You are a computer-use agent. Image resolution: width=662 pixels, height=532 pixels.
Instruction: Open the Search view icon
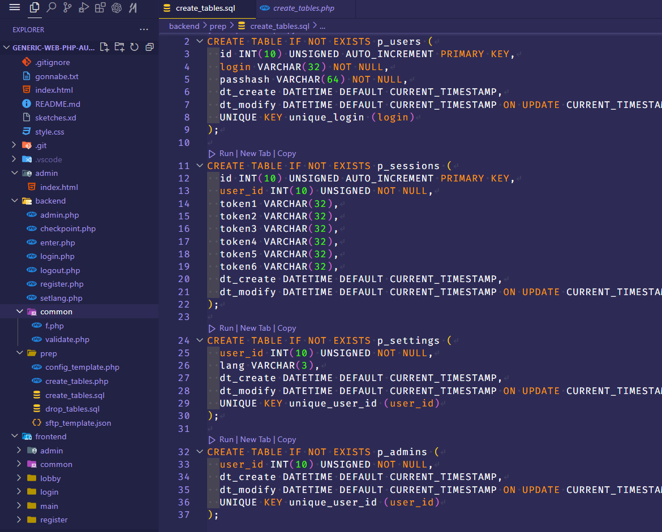(x=51, y=7)
